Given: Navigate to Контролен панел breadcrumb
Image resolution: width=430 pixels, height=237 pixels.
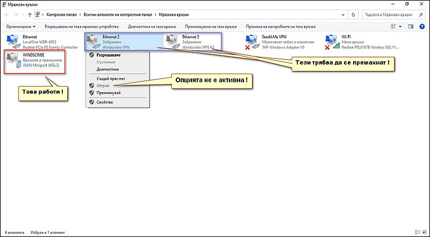Looking at the screenshot, I should 62,15.
